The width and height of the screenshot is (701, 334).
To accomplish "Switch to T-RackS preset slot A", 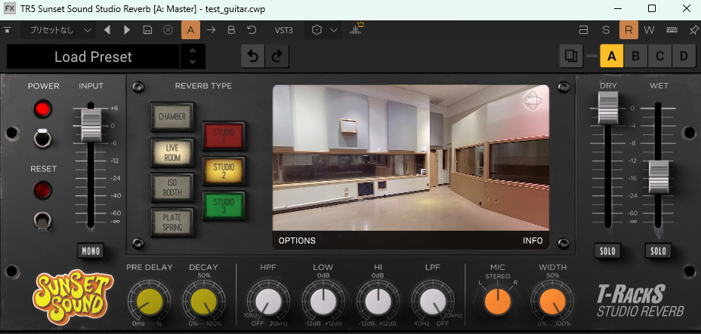I will pos(612,57).
